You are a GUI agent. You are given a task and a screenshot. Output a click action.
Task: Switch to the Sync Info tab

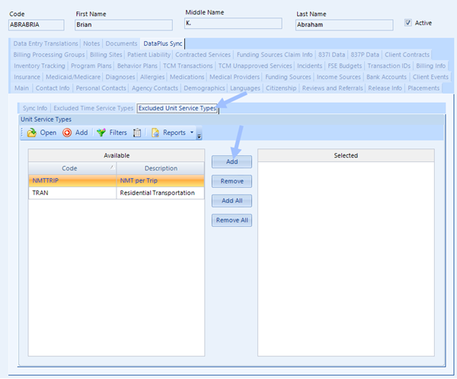coord(35,108)
